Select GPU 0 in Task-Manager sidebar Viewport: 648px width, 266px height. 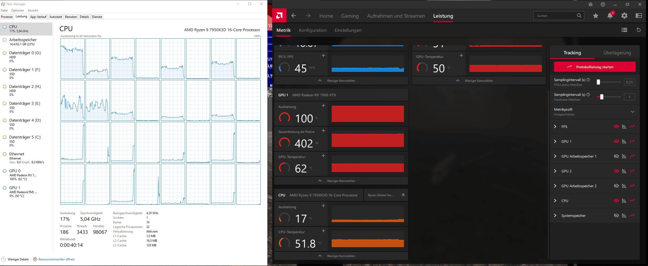tap(26, 175)
